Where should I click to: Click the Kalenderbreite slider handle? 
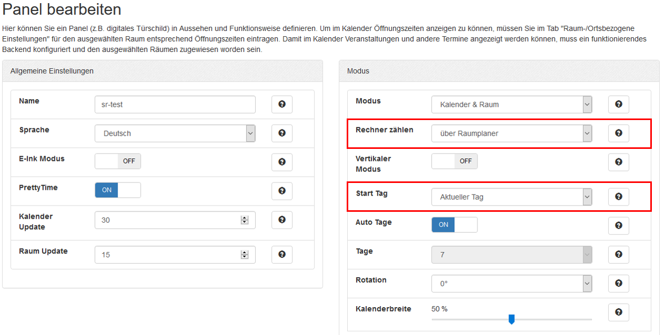(x=512, y=319)
